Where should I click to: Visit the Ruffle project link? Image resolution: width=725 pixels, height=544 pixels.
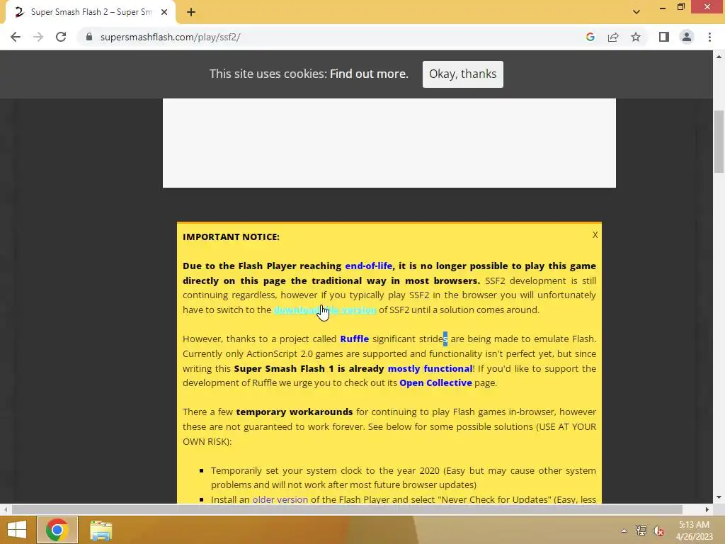[355, 339]
